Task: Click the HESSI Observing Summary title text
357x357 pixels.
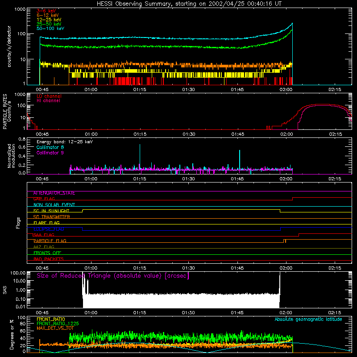Action: (189, 4)
